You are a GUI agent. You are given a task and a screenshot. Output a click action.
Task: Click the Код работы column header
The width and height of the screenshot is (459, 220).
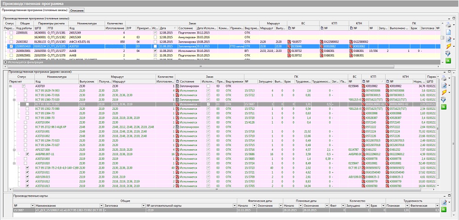tap(24, 28)
